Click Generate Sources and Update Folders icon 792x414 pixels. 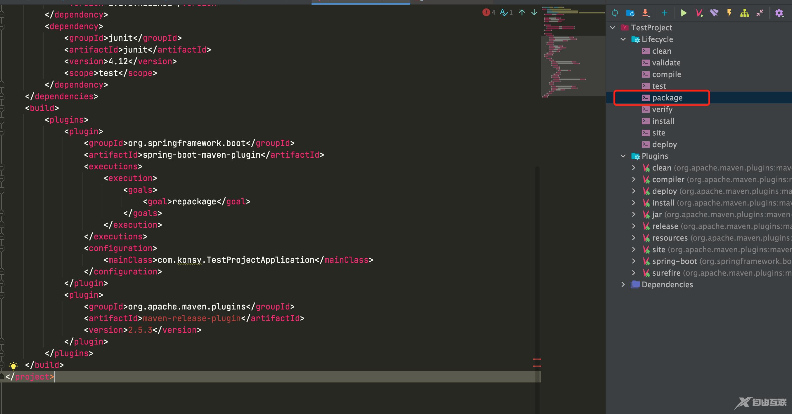point(630,13)
